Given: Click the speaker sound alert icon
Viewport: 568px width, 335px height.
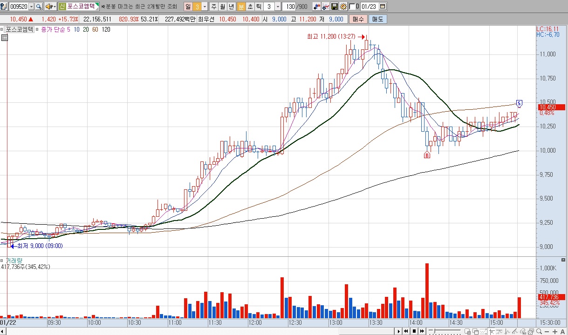Looking at the screenshot, I should pos(48,7).
